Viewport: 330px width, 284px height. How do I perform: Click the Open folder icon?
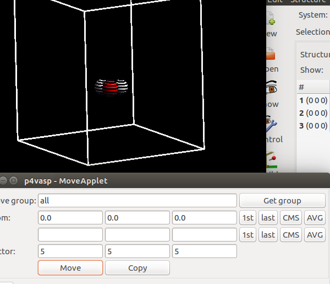271,55
